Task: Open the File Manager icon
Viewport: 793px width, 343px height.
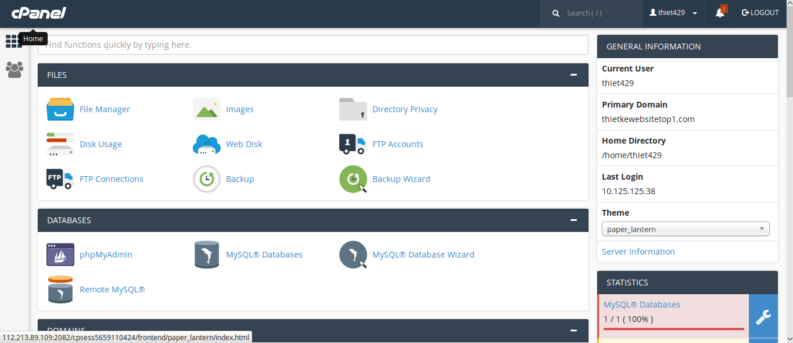Action: pos(60,109)
